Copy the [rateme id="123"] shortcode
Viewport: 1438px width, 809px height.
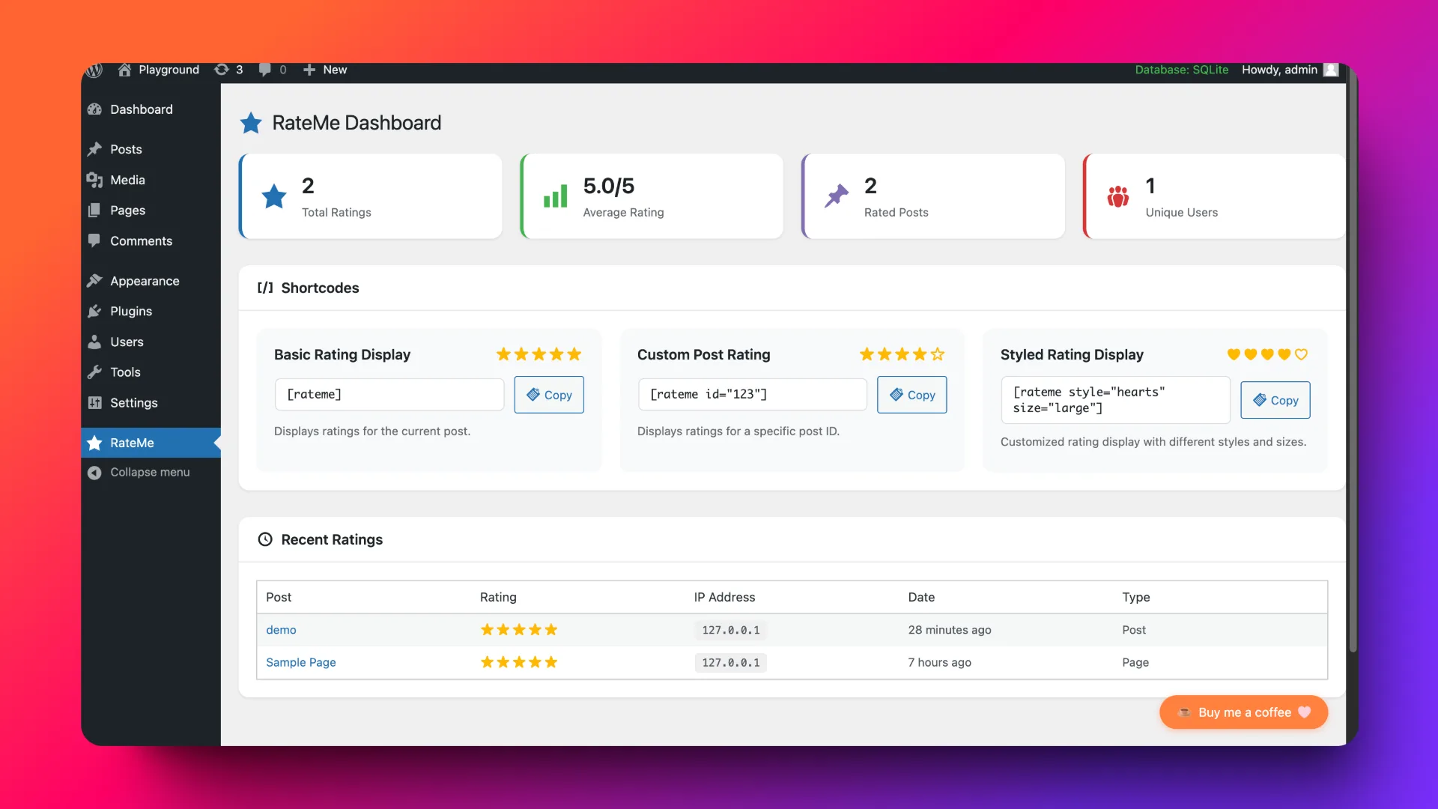[912, 395]
